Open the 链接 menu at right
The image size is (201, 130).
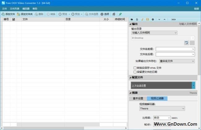(x=196, y=9)
